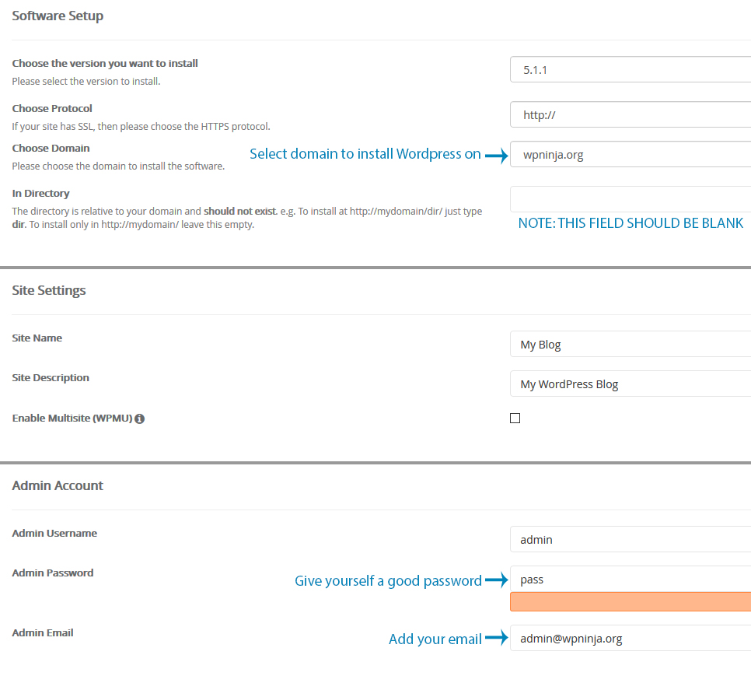
Task: Click the Admin Account section heading
Action: pyautogui.click(x=58, y=485)
